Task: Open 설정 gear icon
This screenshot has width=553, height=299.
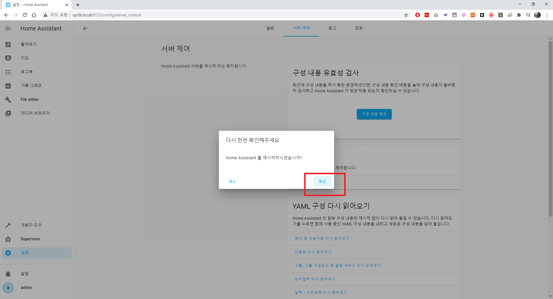Action: click(x=8, y=253)
